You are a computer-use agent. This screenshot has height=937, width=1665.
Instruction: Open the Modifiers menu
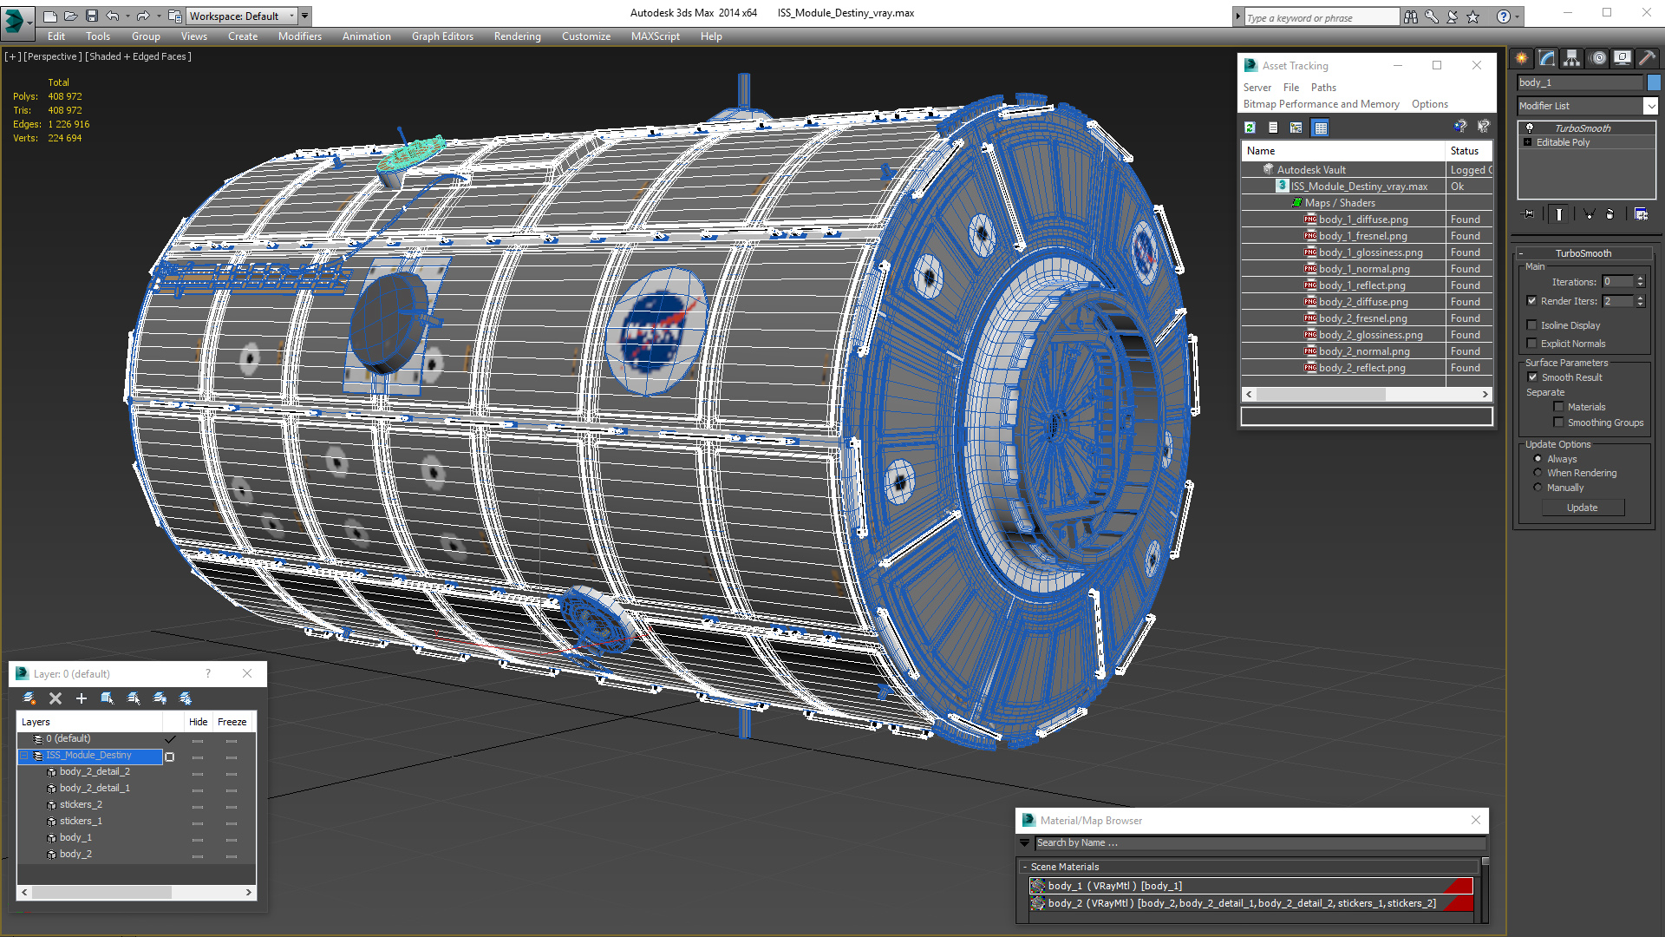coord(300,36)
